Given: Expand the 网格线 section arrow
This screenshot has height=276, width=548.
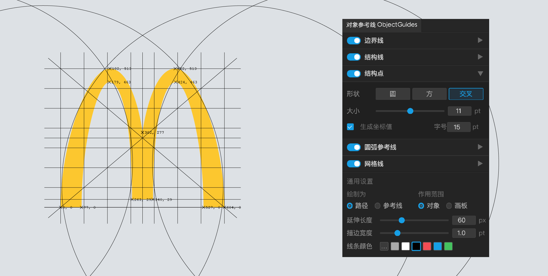Looking at the screenshot, I should 480,163.
